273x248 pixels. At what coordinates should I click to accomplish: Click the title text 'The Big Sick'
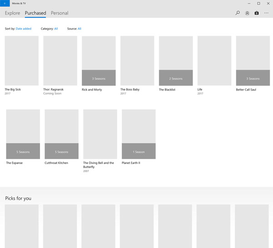pyautogui.click(x=13, y=89)
